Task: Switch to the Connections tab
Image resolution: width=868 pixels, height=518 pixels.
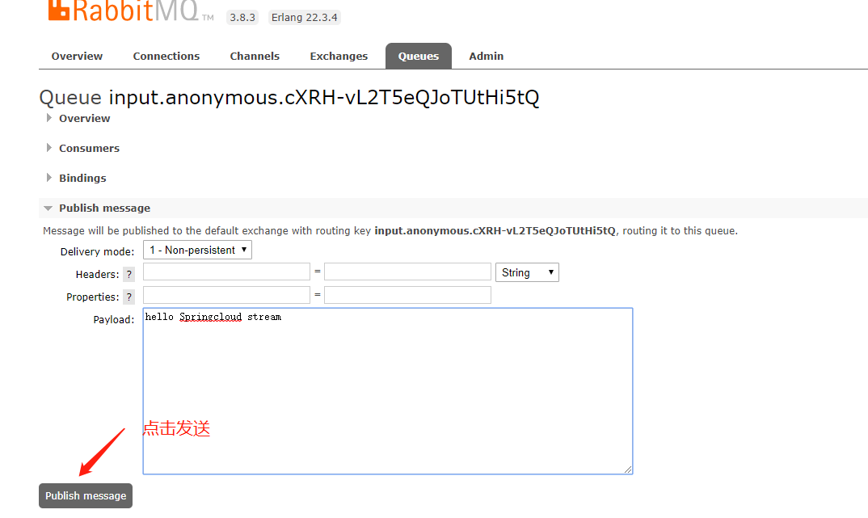Action: (x=166, y=57)
